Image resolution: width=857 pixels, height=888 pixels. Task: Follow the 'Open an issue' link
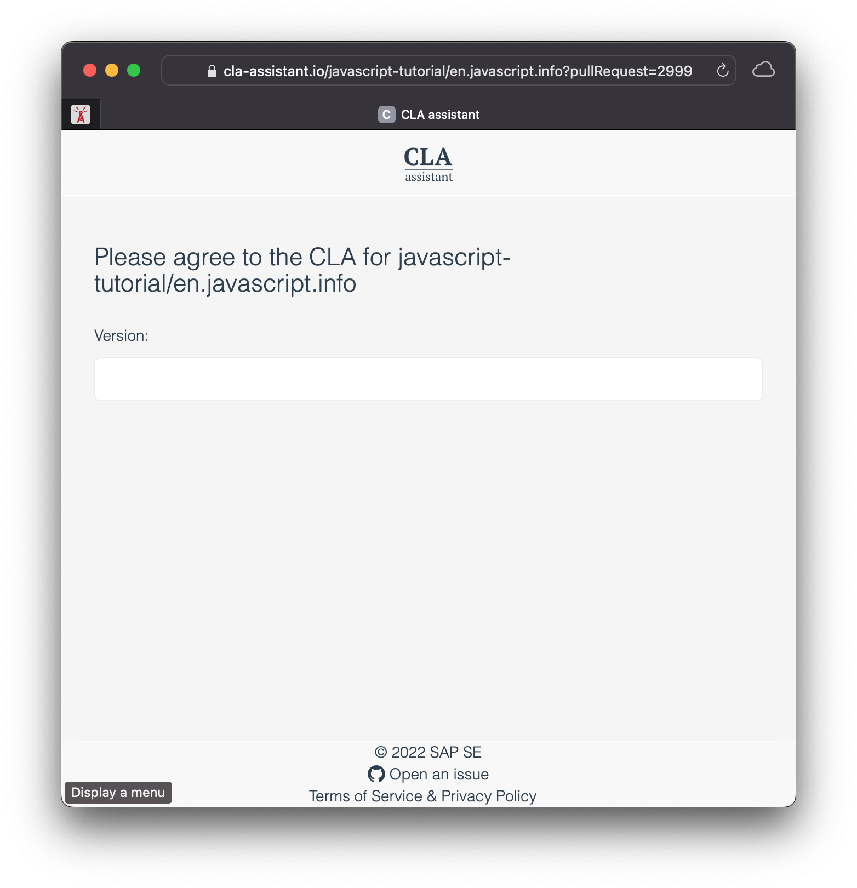pyautogui.click(x=439, y=774)
